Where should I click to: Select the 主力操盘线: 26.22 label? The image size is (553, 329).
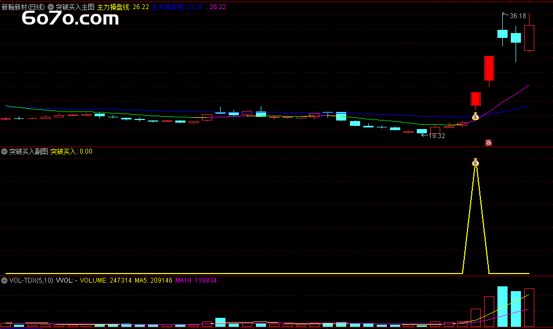pyautogui.click(x=123, y=7)
